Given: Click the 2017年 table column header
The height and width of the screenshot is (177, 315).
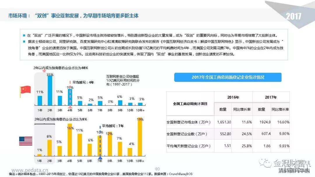Looking at the screenshot, I should pos(271,97).
